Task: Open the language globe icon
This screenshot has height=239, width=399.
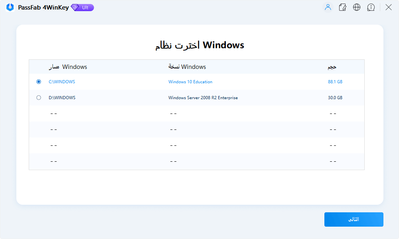Action: click(x=357, y=7)
